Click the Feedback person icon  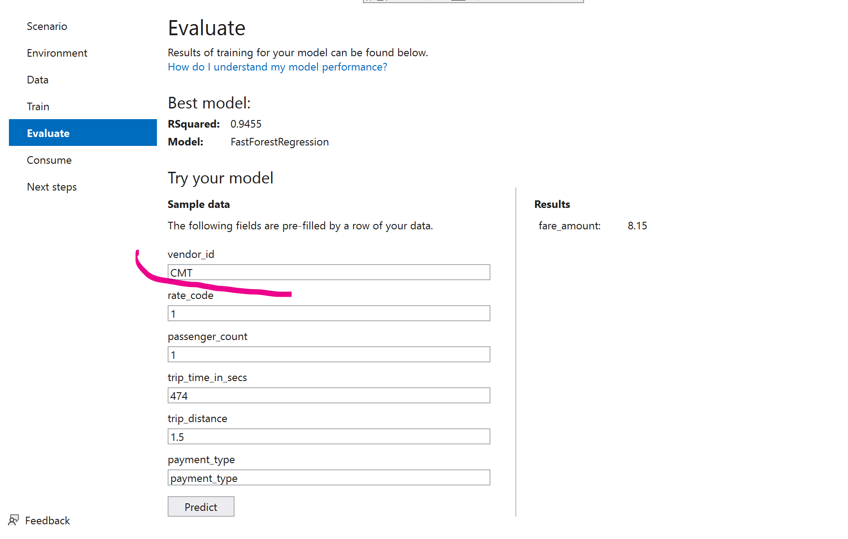tap(13, 520)
